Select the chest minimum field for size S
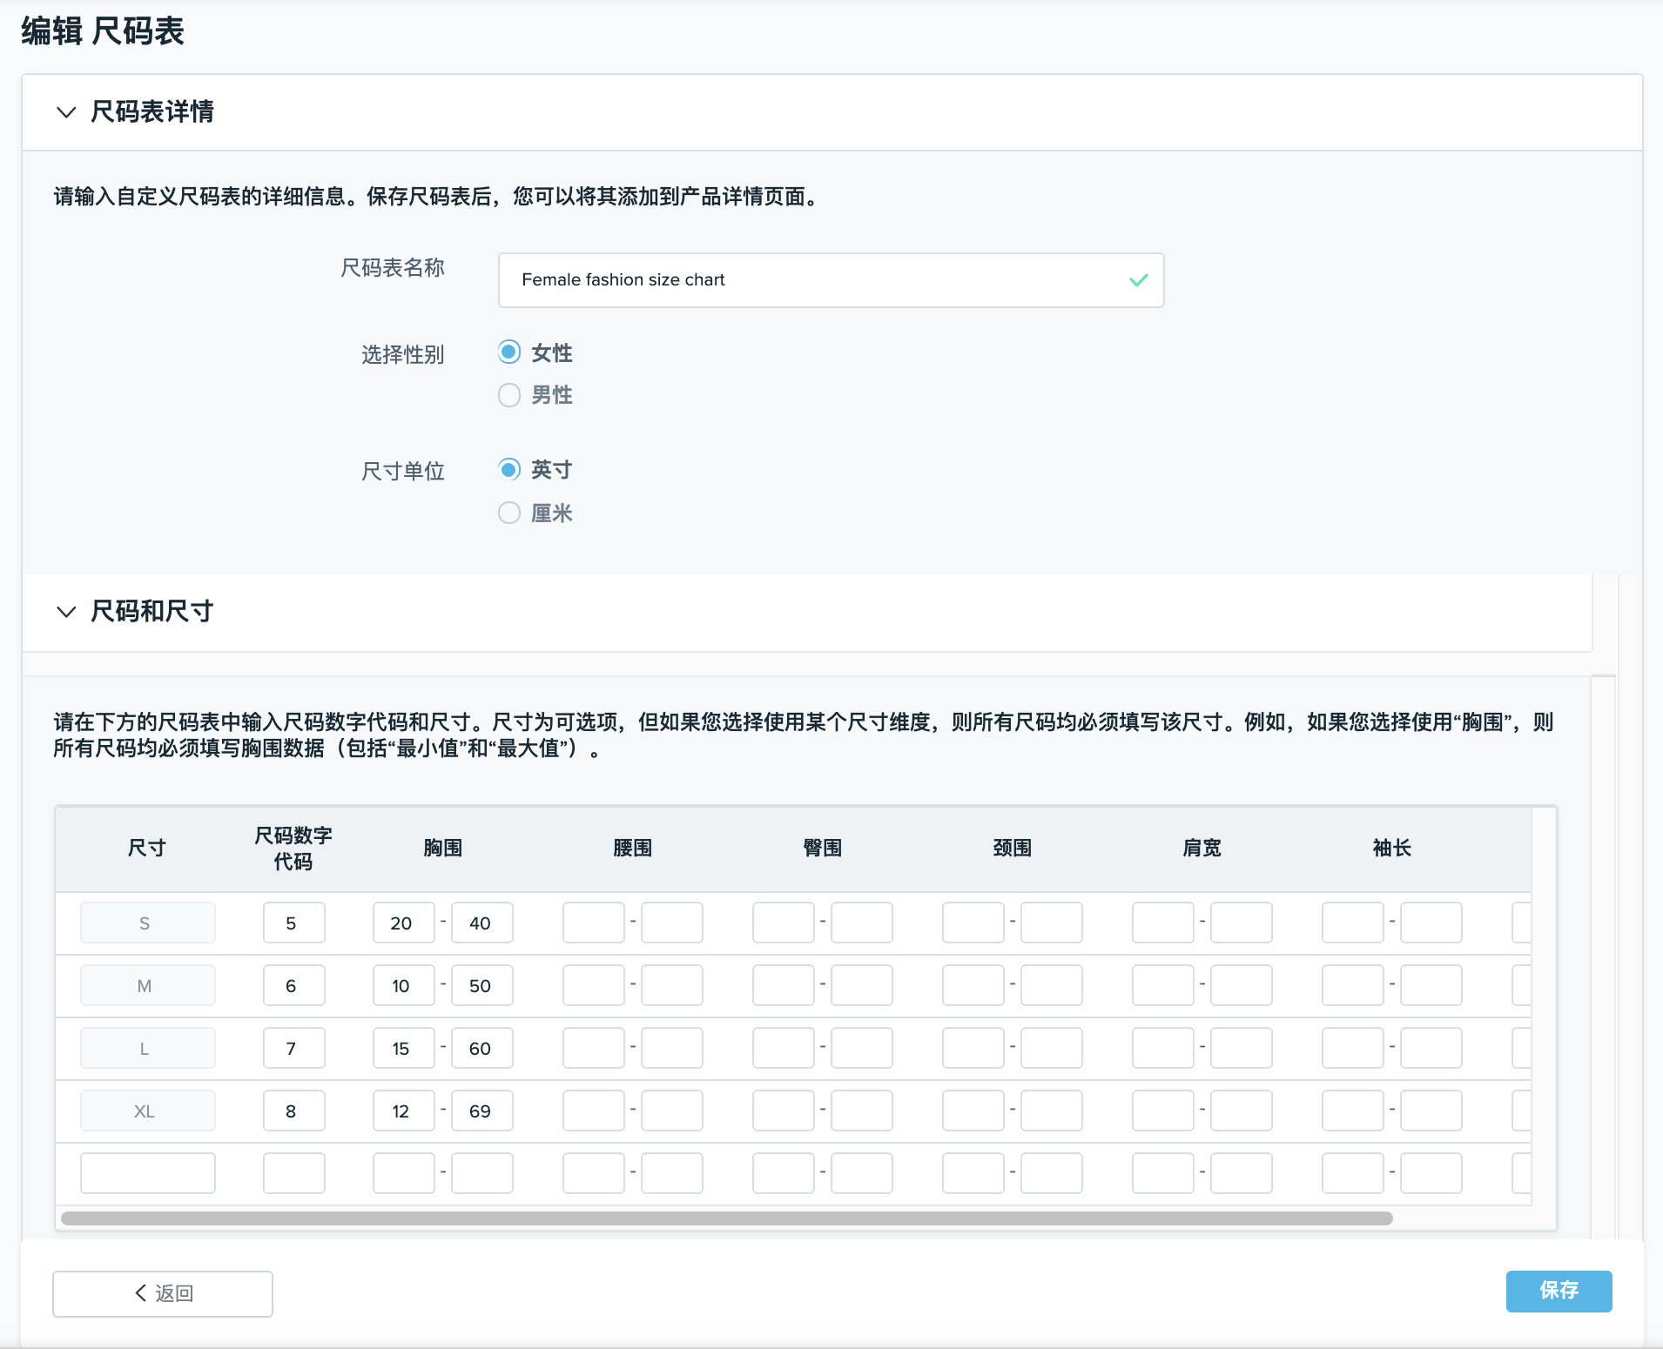Image resolution: width=1663 pixels, height=1349 pixels. click(402, 923)
